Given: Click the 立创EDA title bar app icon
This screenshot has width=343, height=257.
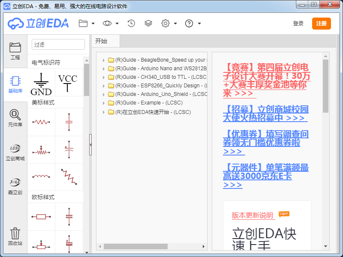Looking at the screenshot, I should tap(7, 6).
